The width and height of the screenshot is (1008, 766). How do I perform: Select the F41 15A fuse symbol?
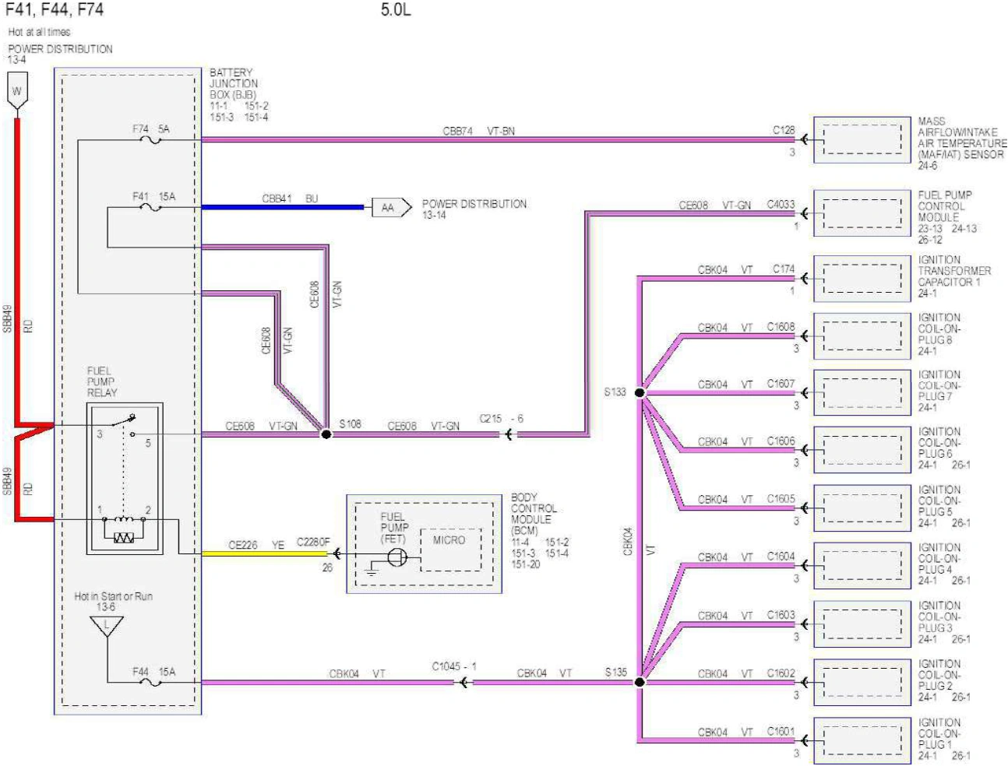[x=150, y=208]
